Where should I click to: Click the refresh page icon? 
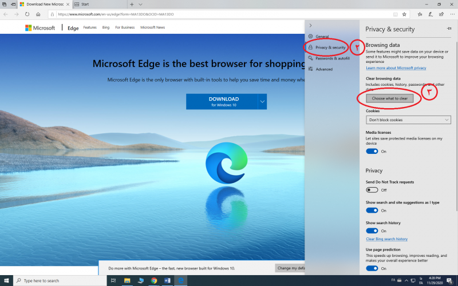click(x=27, y=14)
